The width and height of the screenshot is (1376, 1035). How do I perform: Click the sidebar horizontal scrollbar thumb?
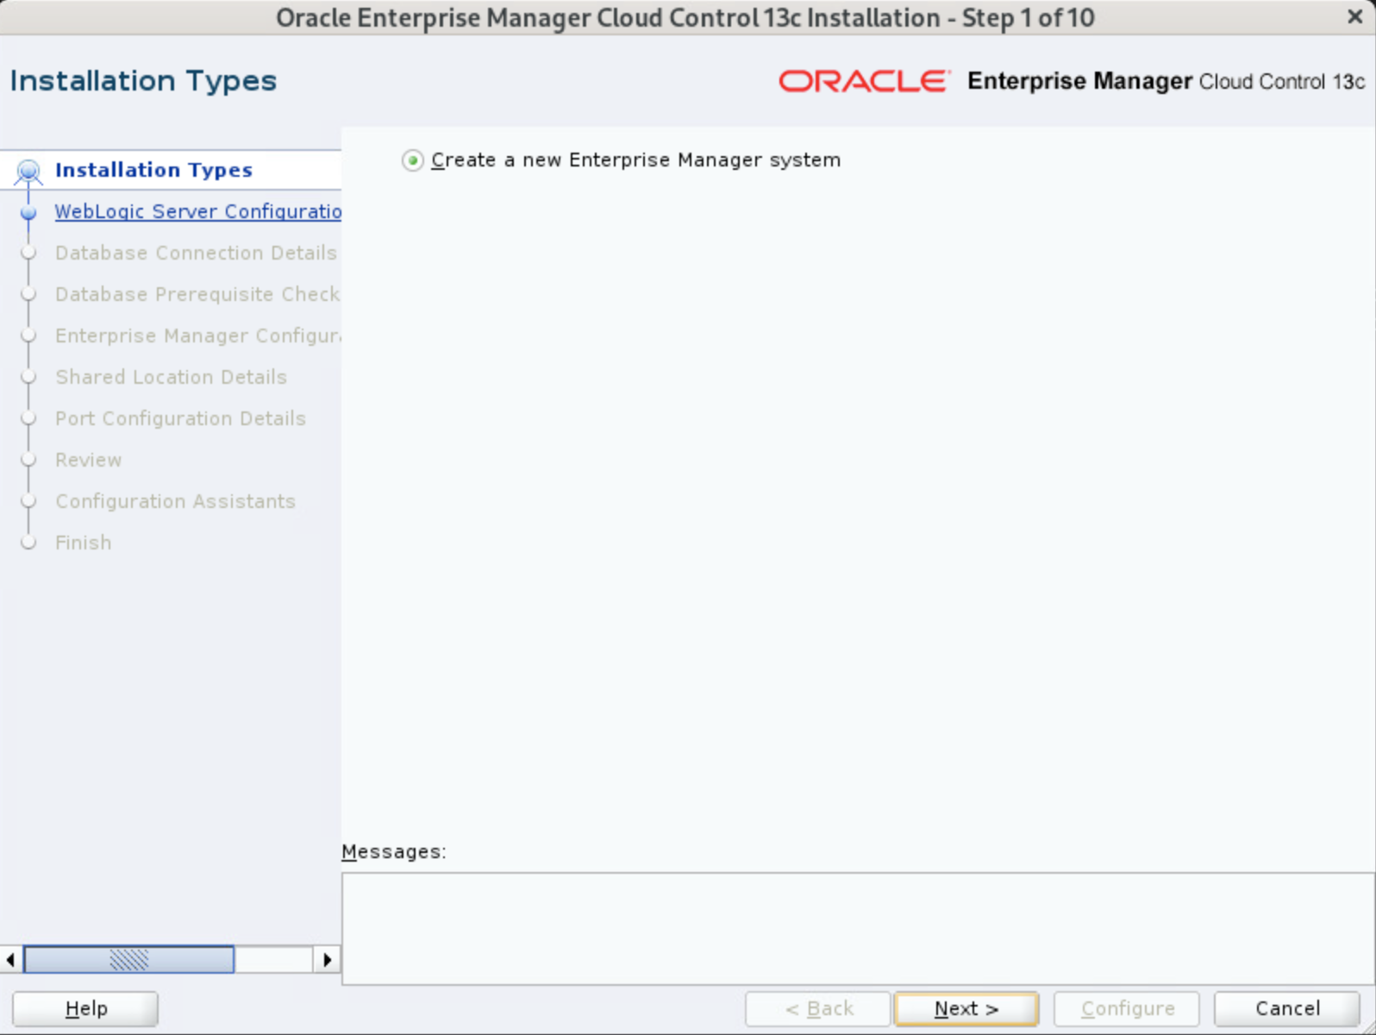point(128,959)
